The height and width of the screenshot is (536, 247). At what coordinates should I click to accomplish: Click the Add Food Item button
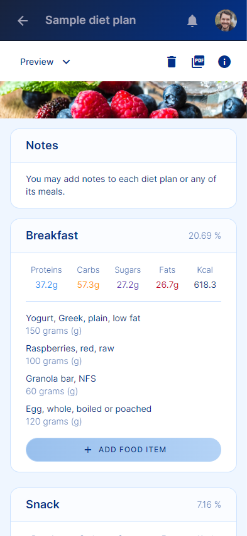coord(123,450)
